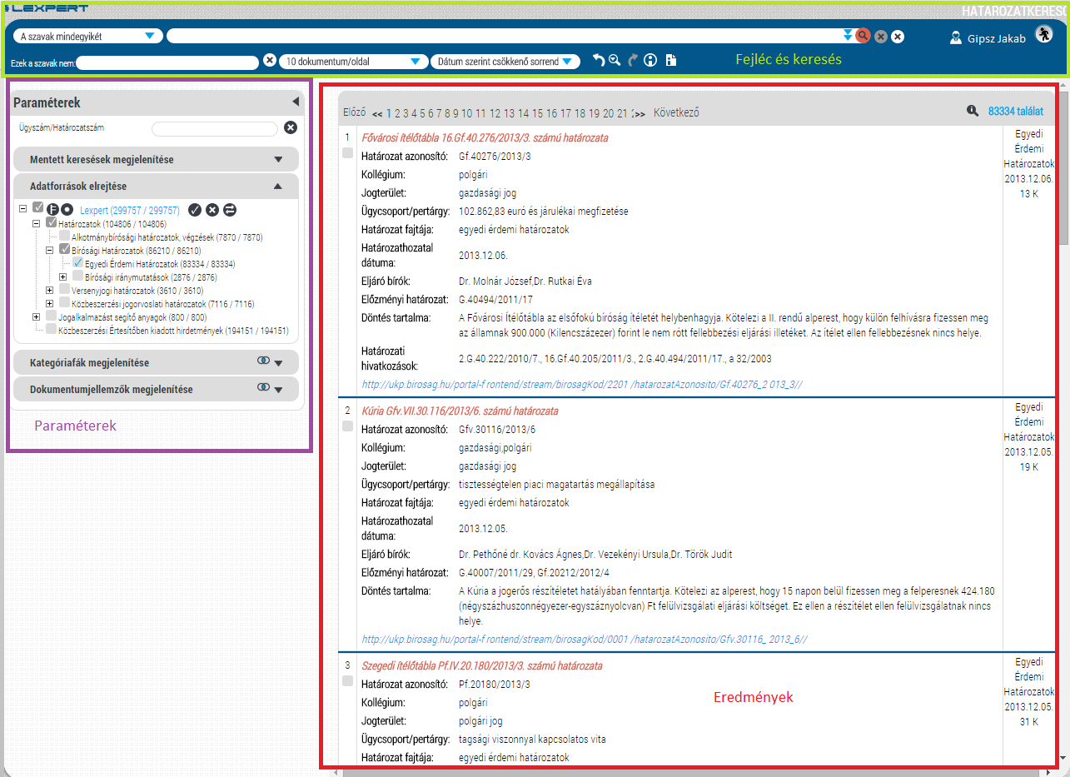1070x777 pixels.
Task: Open Kúria Gfv.VII.30.116/2013/6. határozata
Action: (x=460, y=411)
